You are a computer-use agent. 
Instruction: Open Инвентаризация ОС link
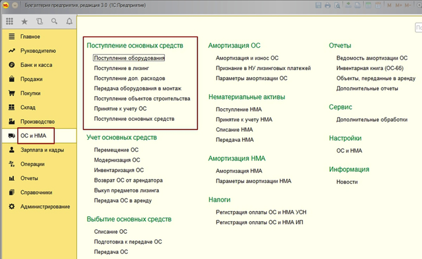pos(119,170)
